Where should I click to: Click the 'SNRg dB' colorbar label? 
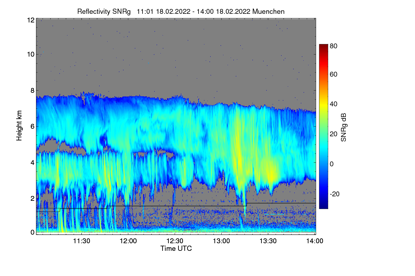[343, 127]
